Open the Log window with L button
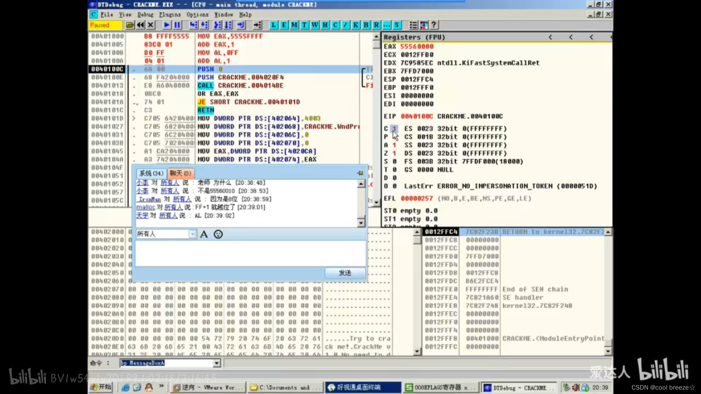This screenshot has width=701, height=394. 273,25
